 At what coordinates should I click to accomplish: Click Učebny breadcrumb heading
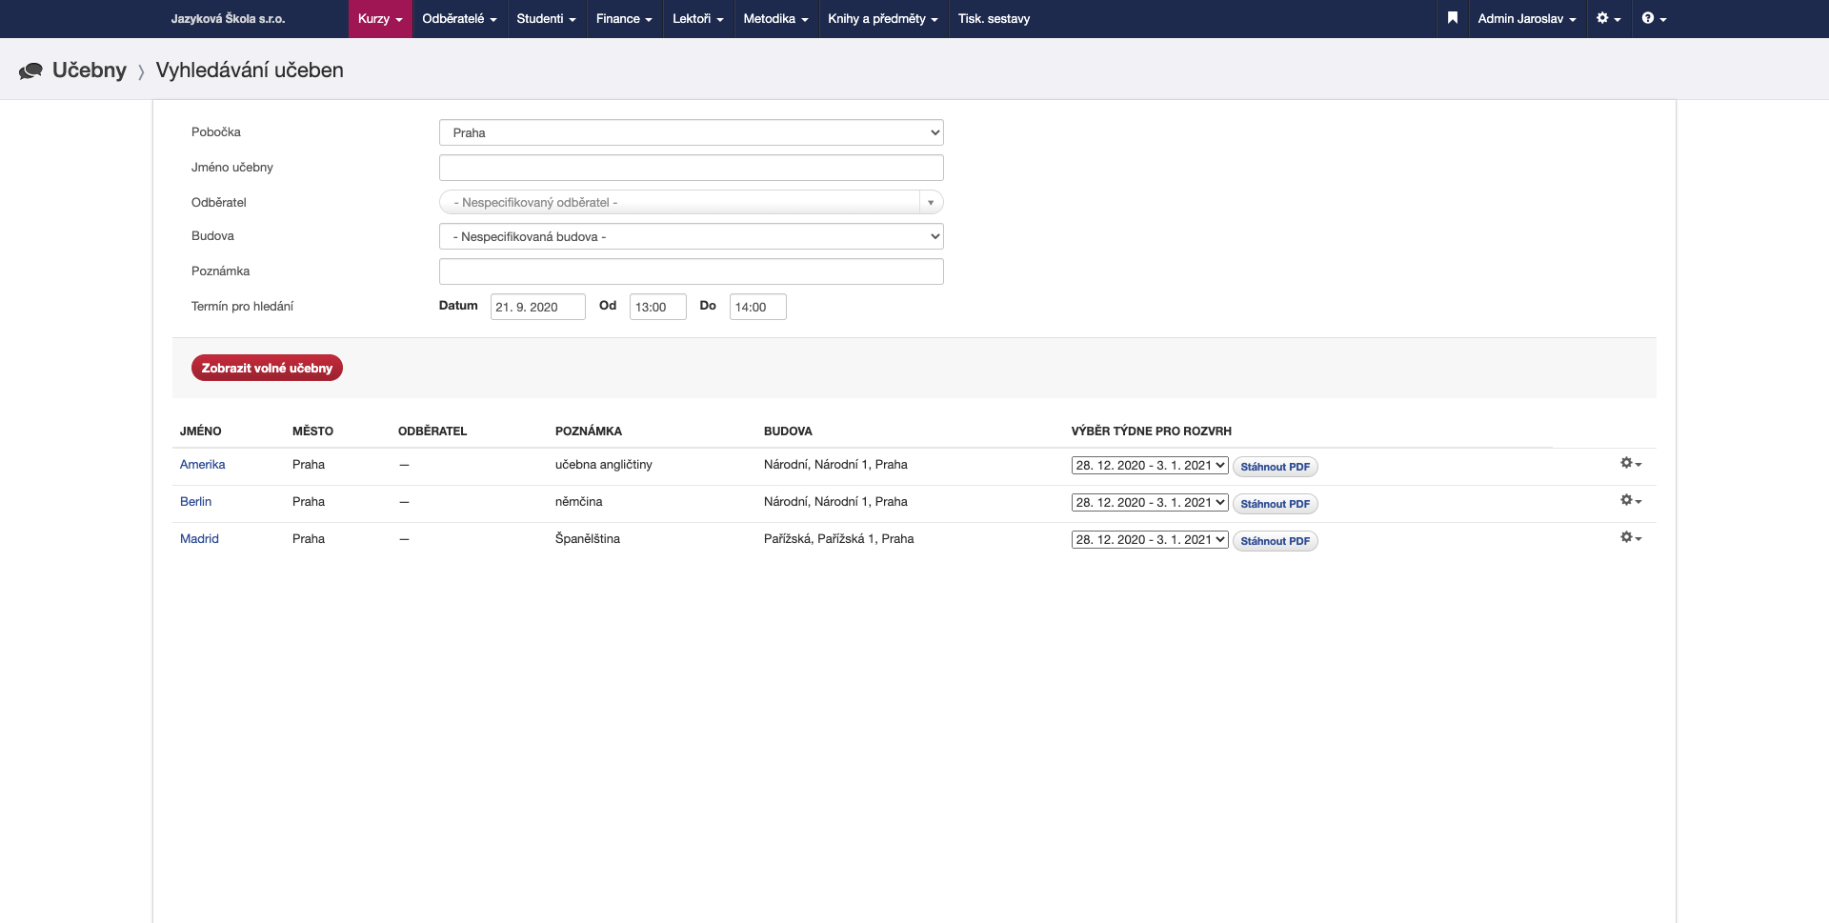pos(90,70)
